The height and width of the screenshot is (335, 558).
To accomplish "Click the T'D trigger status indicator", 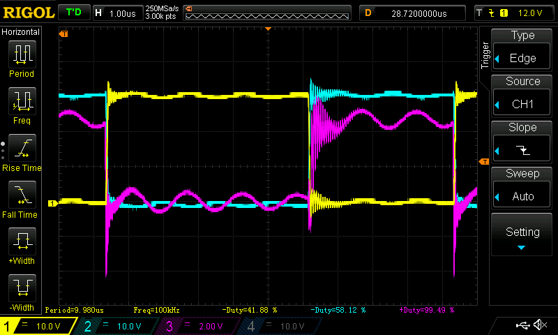I will [74, 13].
